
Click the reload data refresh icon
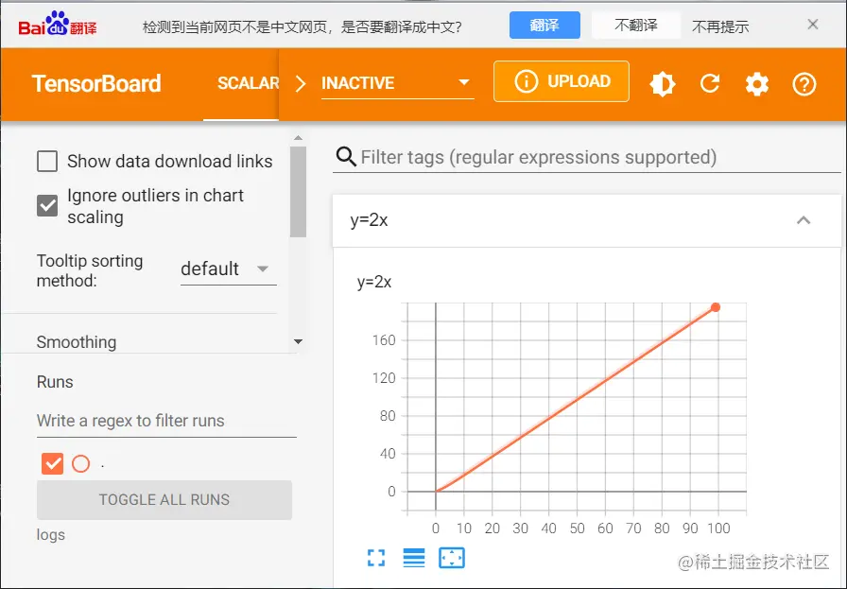click(710, 84)
